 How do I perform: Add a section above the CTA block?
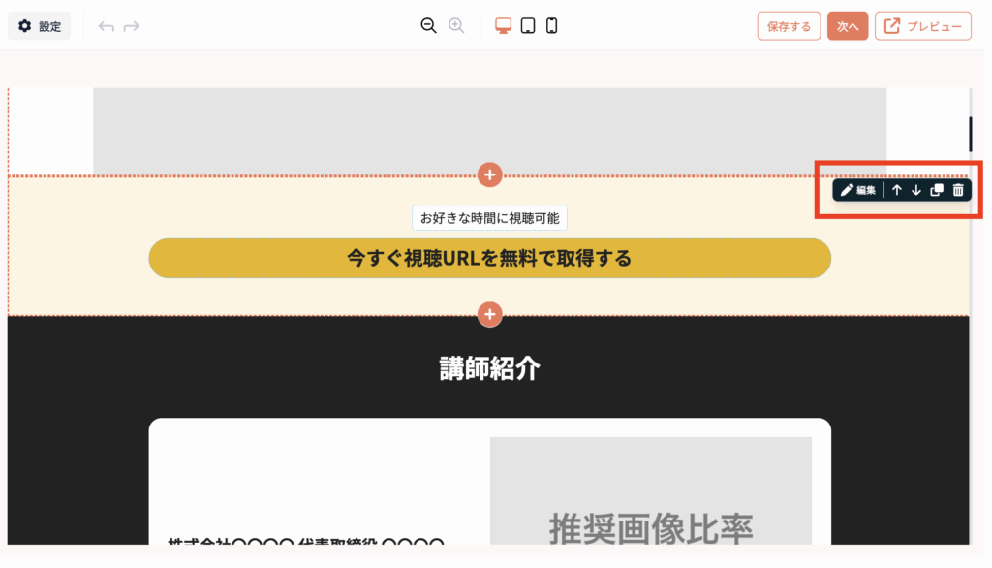(x=490, y=174)
